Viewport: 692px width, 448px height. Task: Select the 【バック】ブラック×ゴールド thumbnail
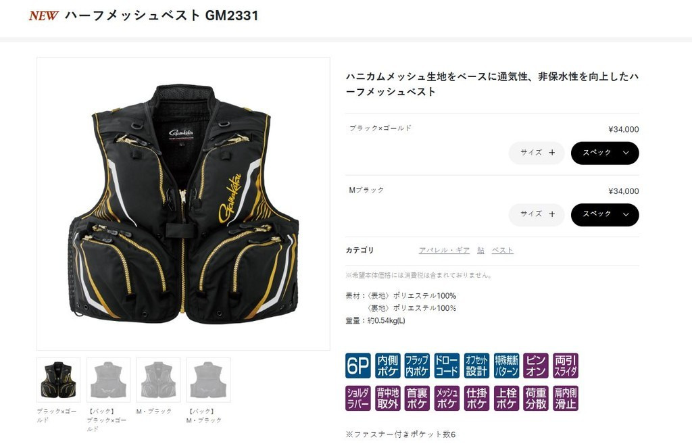(109, 380)
